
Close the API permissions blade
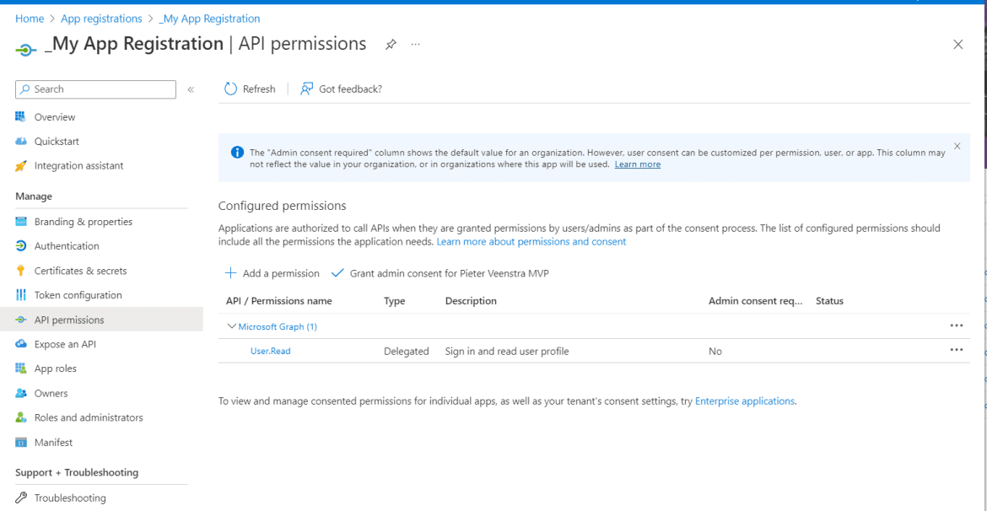tap(958, 45)
